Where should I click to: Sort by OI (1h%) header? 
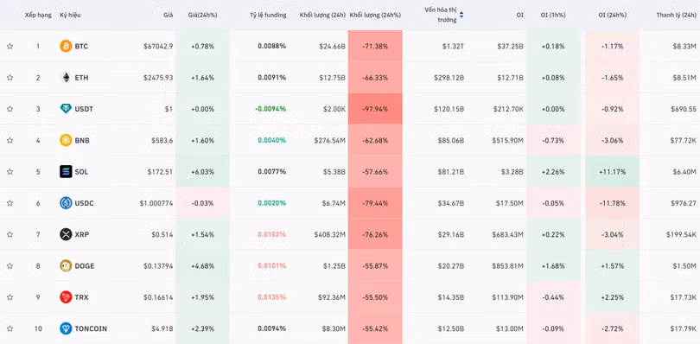553,15
